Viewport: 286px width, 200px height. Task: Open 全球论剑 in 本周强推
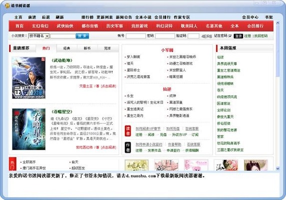pyautogui.click(x=223, y=110)
